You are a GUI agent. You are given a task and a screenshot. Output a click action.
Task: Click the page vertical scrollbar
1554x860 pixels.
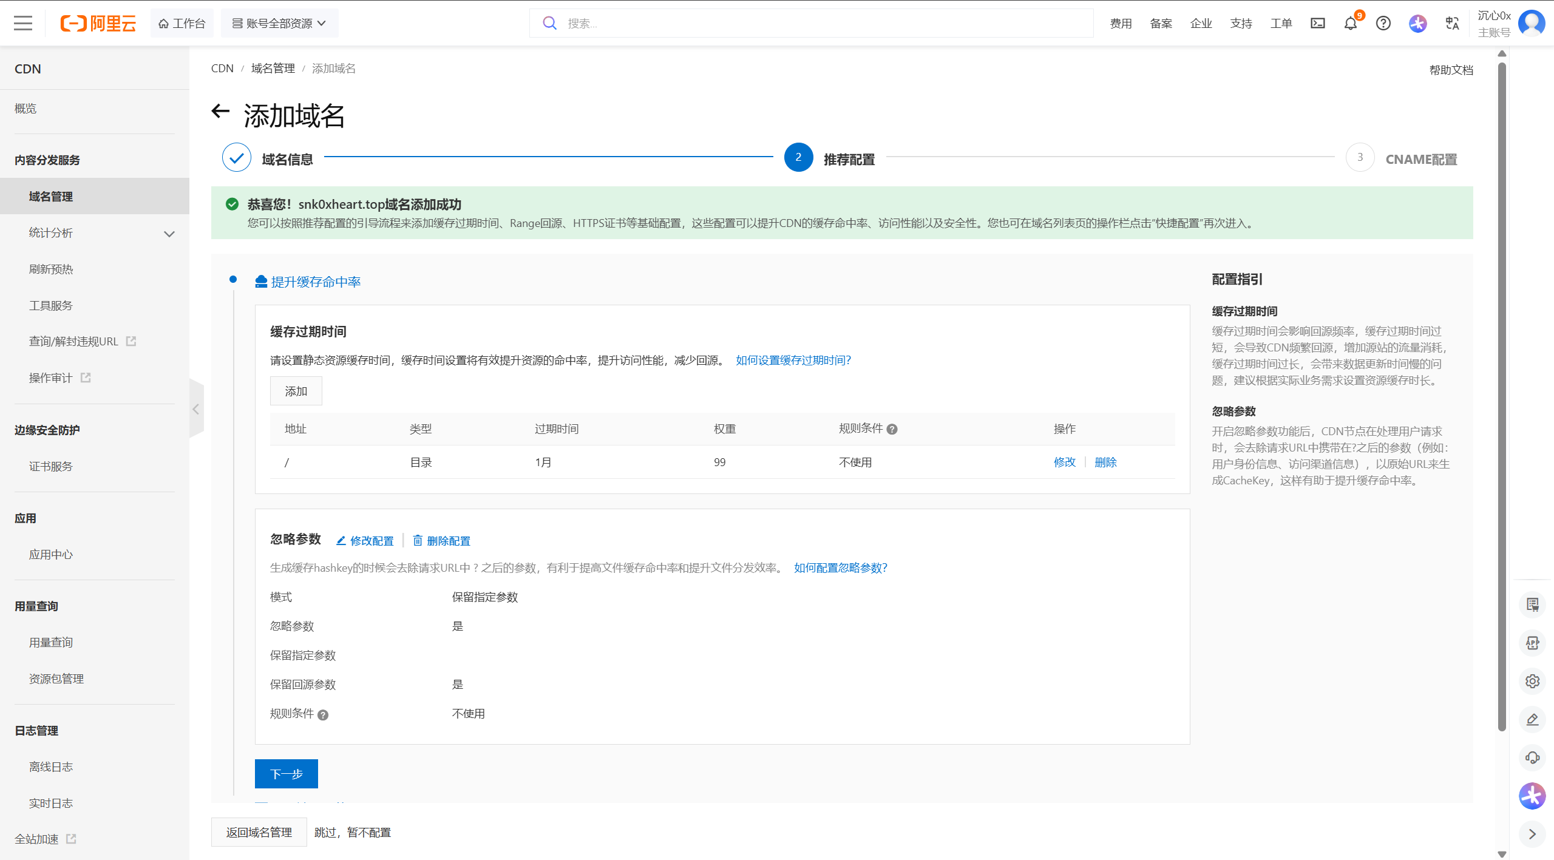pyautogui.click(x=1501, y=394)
